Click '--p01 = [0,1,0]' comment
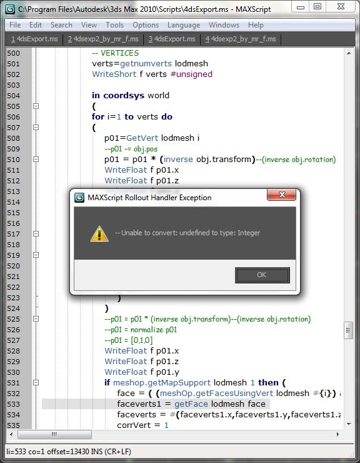The image size is (360, 463). point(128,340)
